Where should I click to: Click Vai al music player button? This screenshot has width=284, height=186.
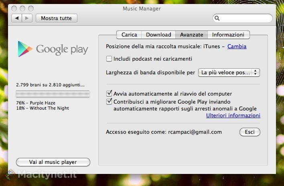coord(53,162)
